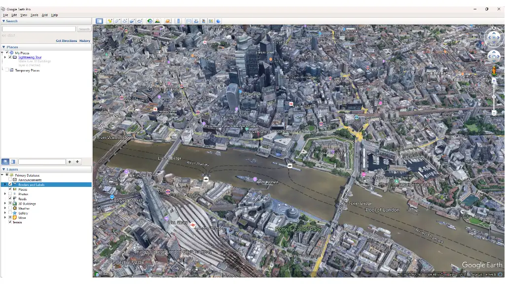Disable the Roads layer checkbox
Image resolution: width=505 pixels, height=284 pixels.
click(10, 199)
